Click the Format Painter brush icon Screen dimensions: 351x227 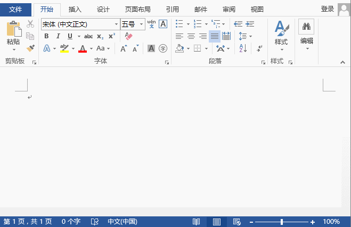(x=30, y=48)
